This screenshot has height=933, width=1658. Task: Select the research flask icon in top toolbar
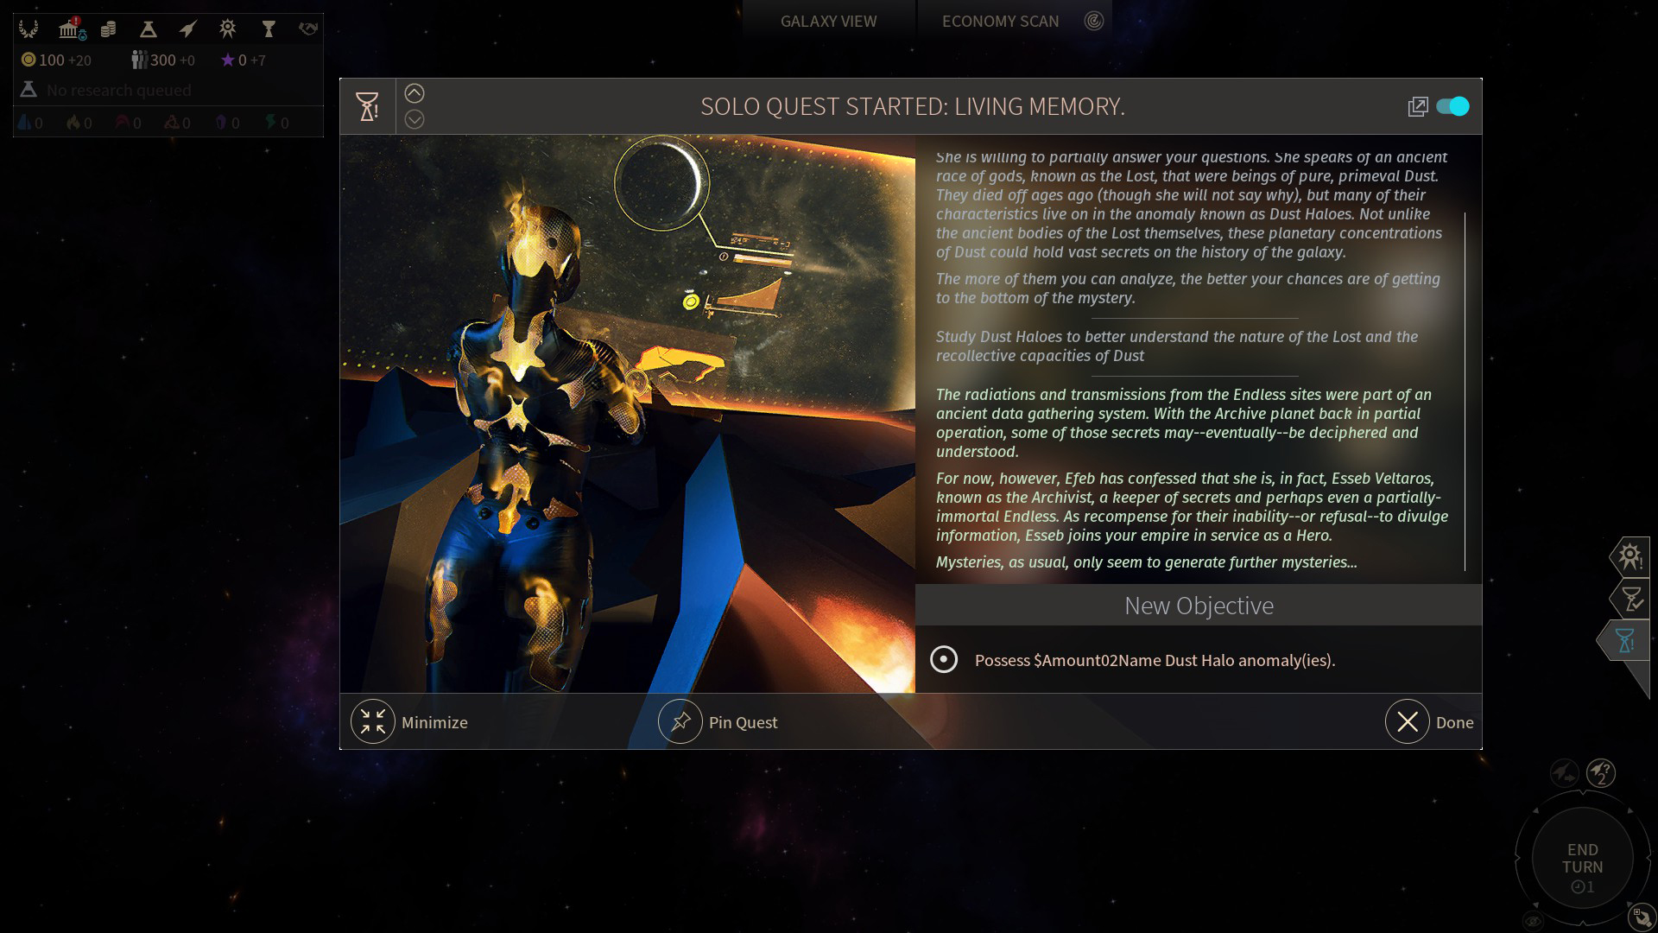[149, 29]
